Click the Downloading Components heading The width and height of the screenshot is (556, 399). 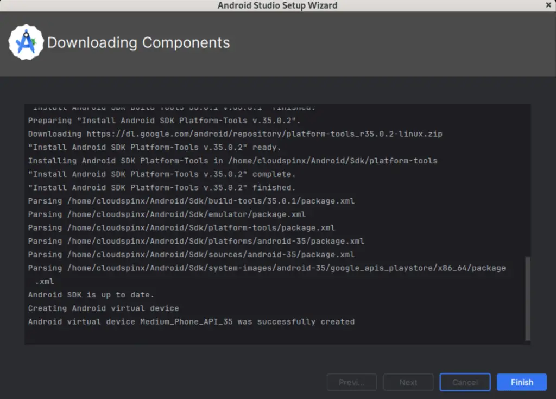coord(138,42)
